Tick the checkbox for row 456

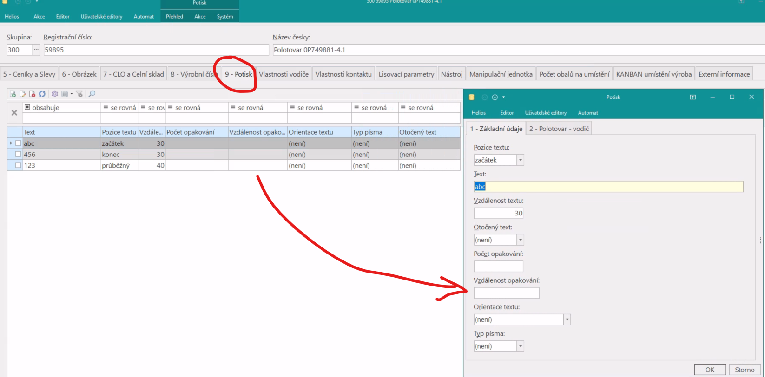tap(18, 154)
